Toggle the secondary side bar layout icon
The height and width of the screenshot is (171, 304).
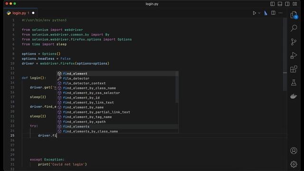coord(287,4)
